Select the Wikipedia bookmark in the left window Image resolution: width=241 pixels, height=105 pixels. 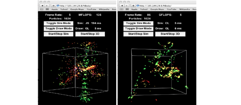(104, 9)
